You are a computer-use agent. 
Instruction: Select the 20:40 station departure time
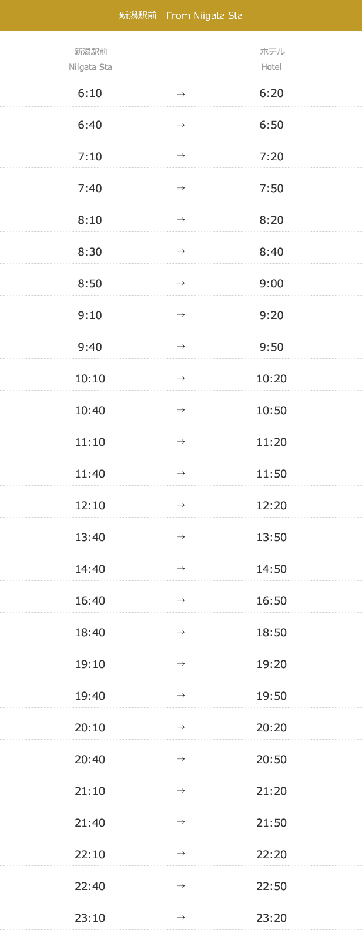click(x=90, y=760)
